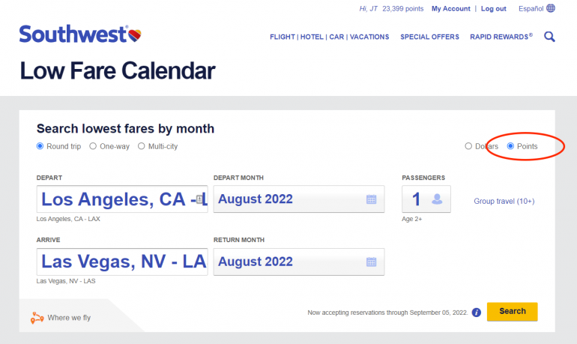The width and height of the screenshot is (577, 344).
Task: Select the One-way radio button
Action: coord(94,146)
